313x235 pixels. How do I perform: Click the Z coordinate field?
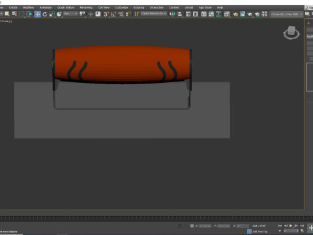(x=243, y=226)
